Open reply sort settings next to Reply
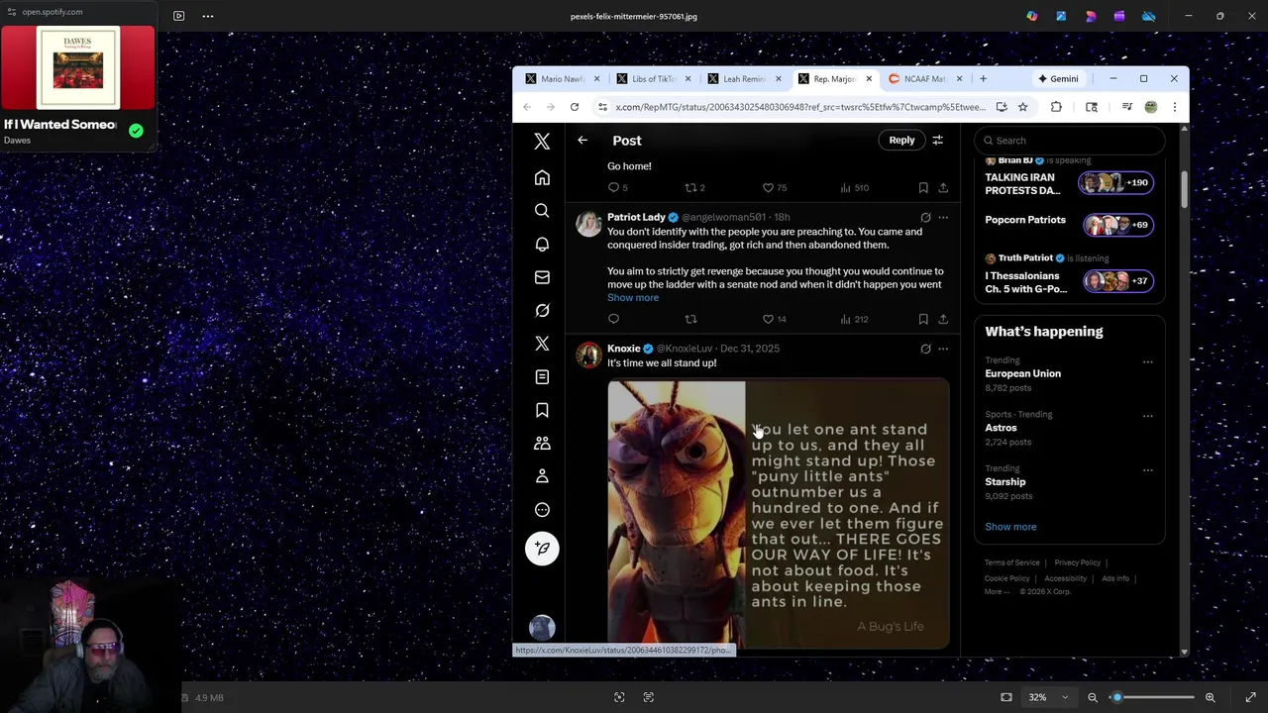 coord(938,141)
